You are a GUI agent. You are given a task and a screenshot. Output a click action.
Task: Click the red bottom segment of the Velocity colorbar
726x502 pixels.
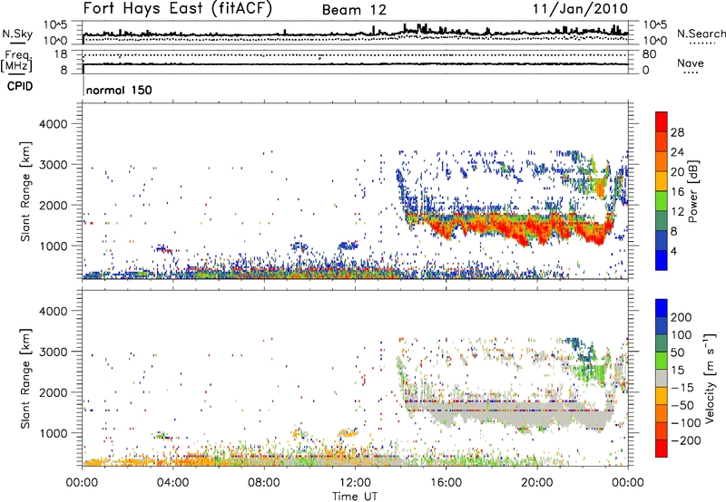tap(662, 449)
